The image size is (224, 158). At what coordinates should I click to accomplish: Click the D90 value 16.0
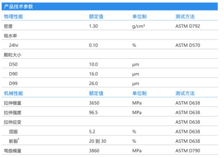coord(93,74)
